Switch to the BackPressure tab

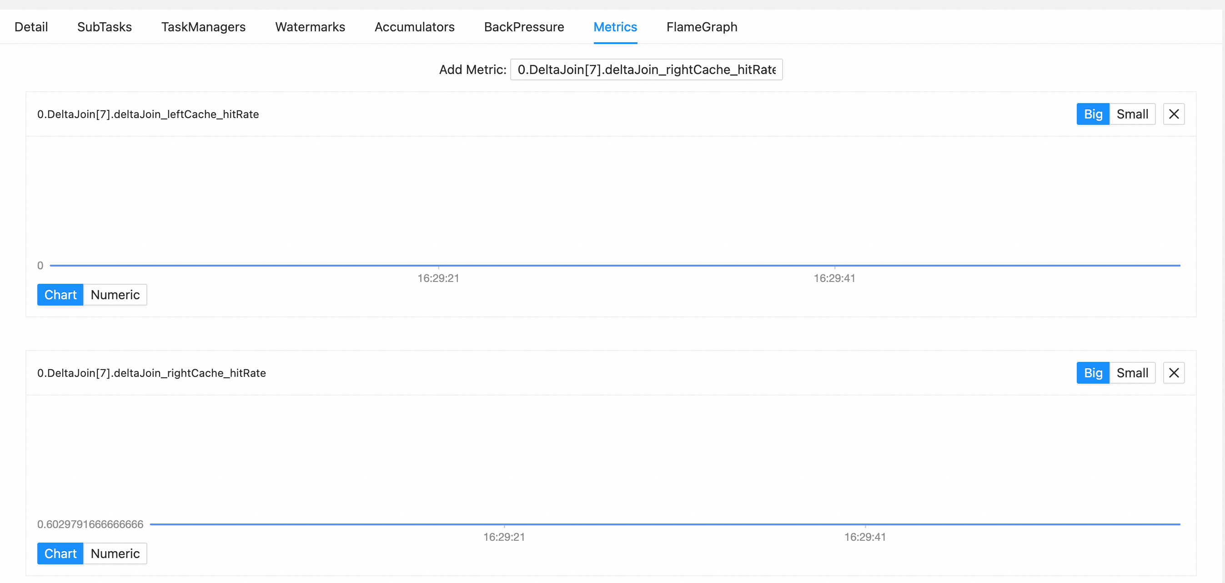(x=524, y=27)
